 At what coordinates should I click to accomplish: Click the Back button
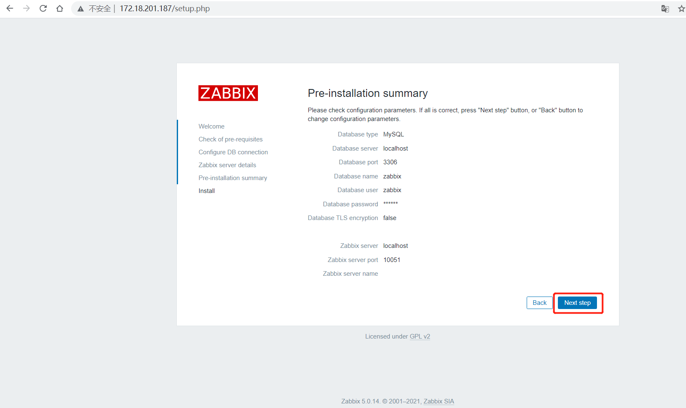[540, 303]
